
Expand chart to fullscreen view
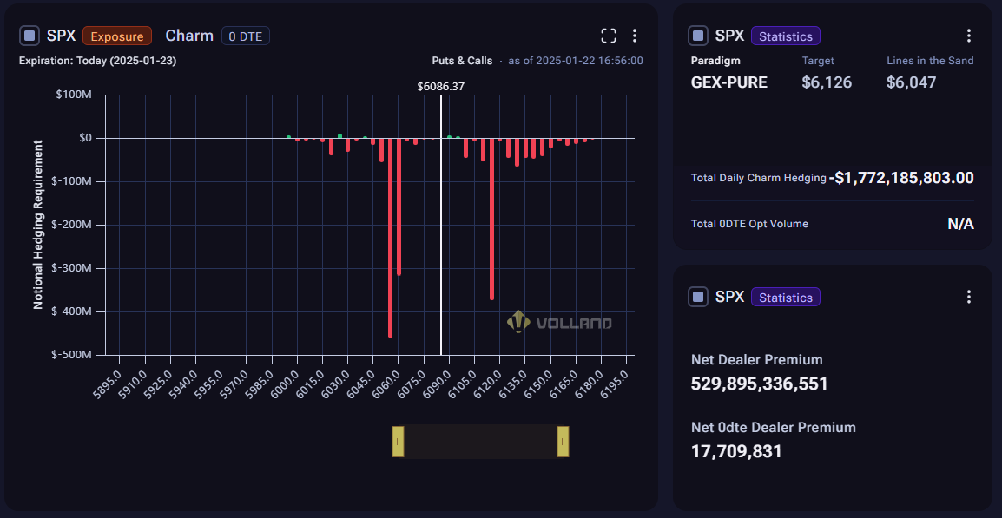[x=609, y=36]
